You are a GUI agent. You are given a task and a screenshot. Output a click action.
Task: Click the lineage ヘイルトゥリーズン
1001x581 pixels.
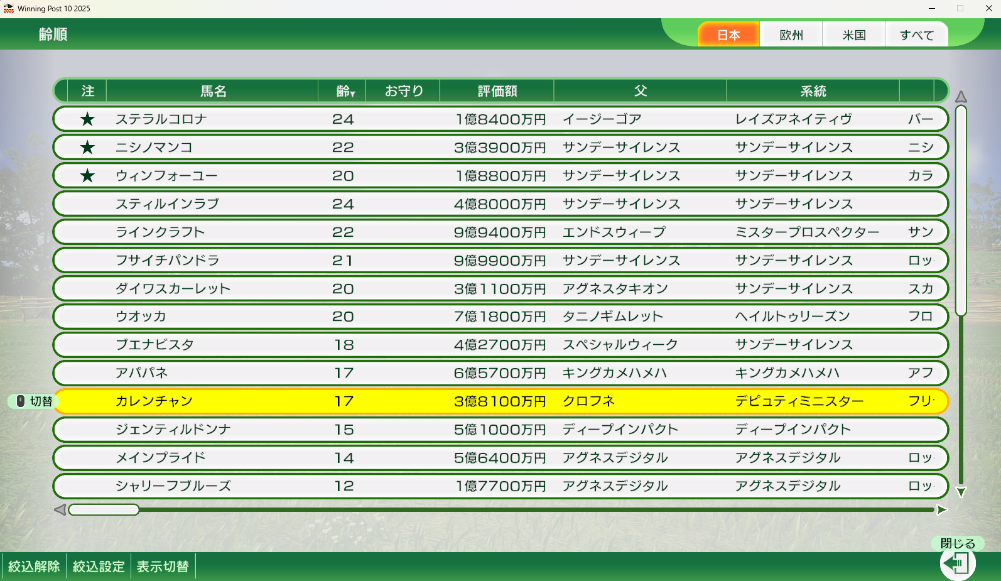(x=793, y=317)
